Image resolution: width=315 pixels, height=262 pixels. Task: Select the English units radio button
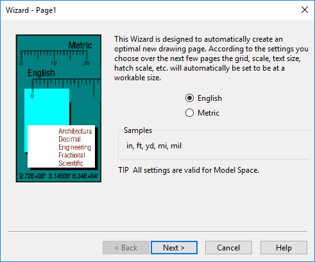click(189, 98)
